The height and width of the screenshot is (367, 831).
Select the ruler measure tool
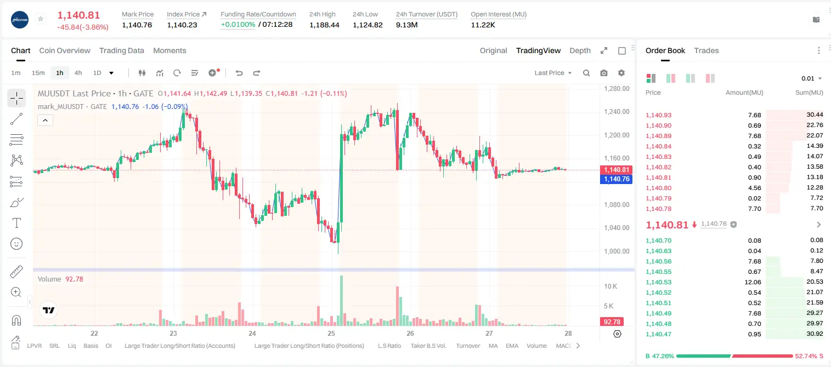tap(16, 272)
